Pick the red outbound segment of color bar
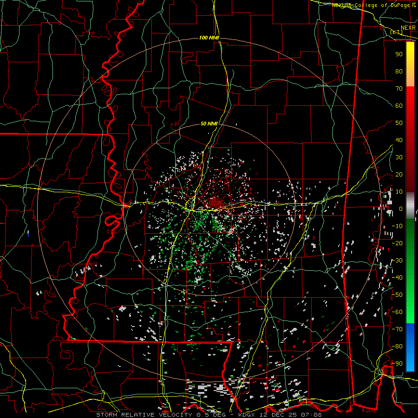This screenshot has height=418, width=418. (x=410, y=139)
